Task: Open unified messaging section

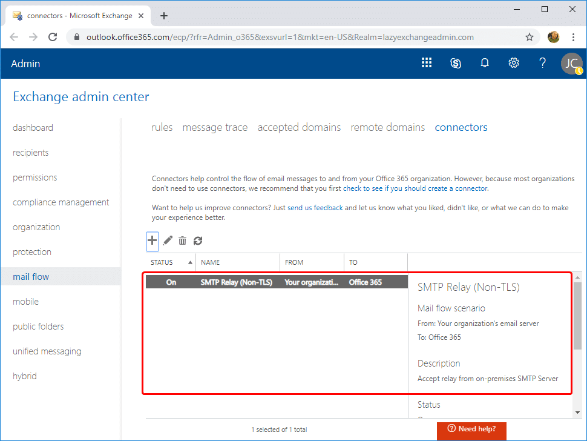Action: (x=47, y=351)
